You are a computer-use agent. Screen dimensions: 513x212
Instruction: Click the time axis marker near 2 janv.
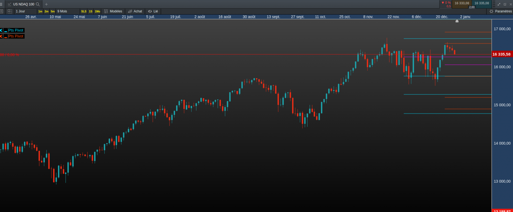point(457,21)
